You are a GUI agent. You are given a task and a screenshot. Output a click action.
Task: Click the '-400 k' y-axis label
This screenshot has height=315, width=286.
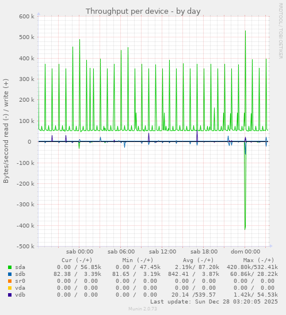tap(25, 225)
